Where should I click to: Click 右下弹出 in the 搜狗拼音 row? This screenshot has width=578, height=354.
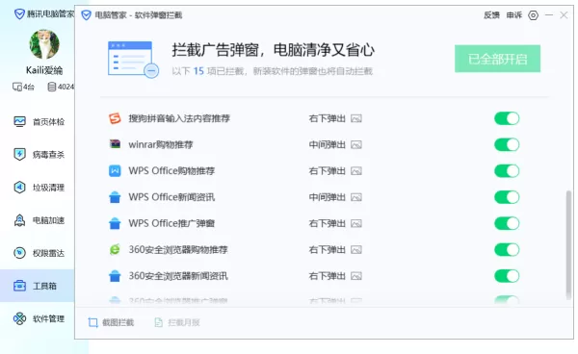tap(327, 118)
